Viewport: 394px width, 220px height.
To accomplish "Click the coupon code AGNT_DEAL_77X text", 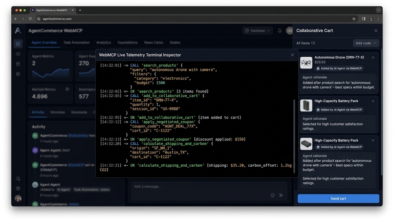I will (179, 126).
